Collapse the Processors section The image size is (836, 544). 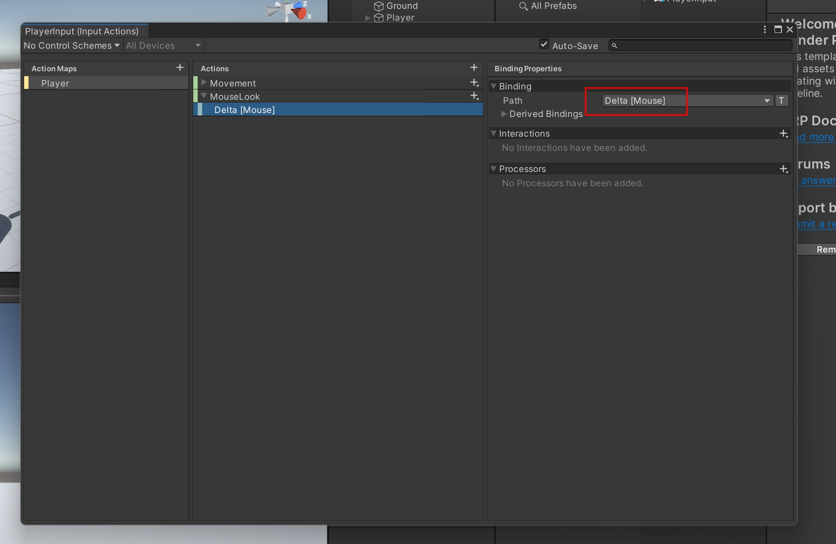[493, 169]
